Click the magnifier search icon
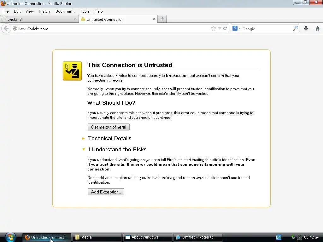Image resolution: width=323 pixels, height=242 pixels. 295,28
